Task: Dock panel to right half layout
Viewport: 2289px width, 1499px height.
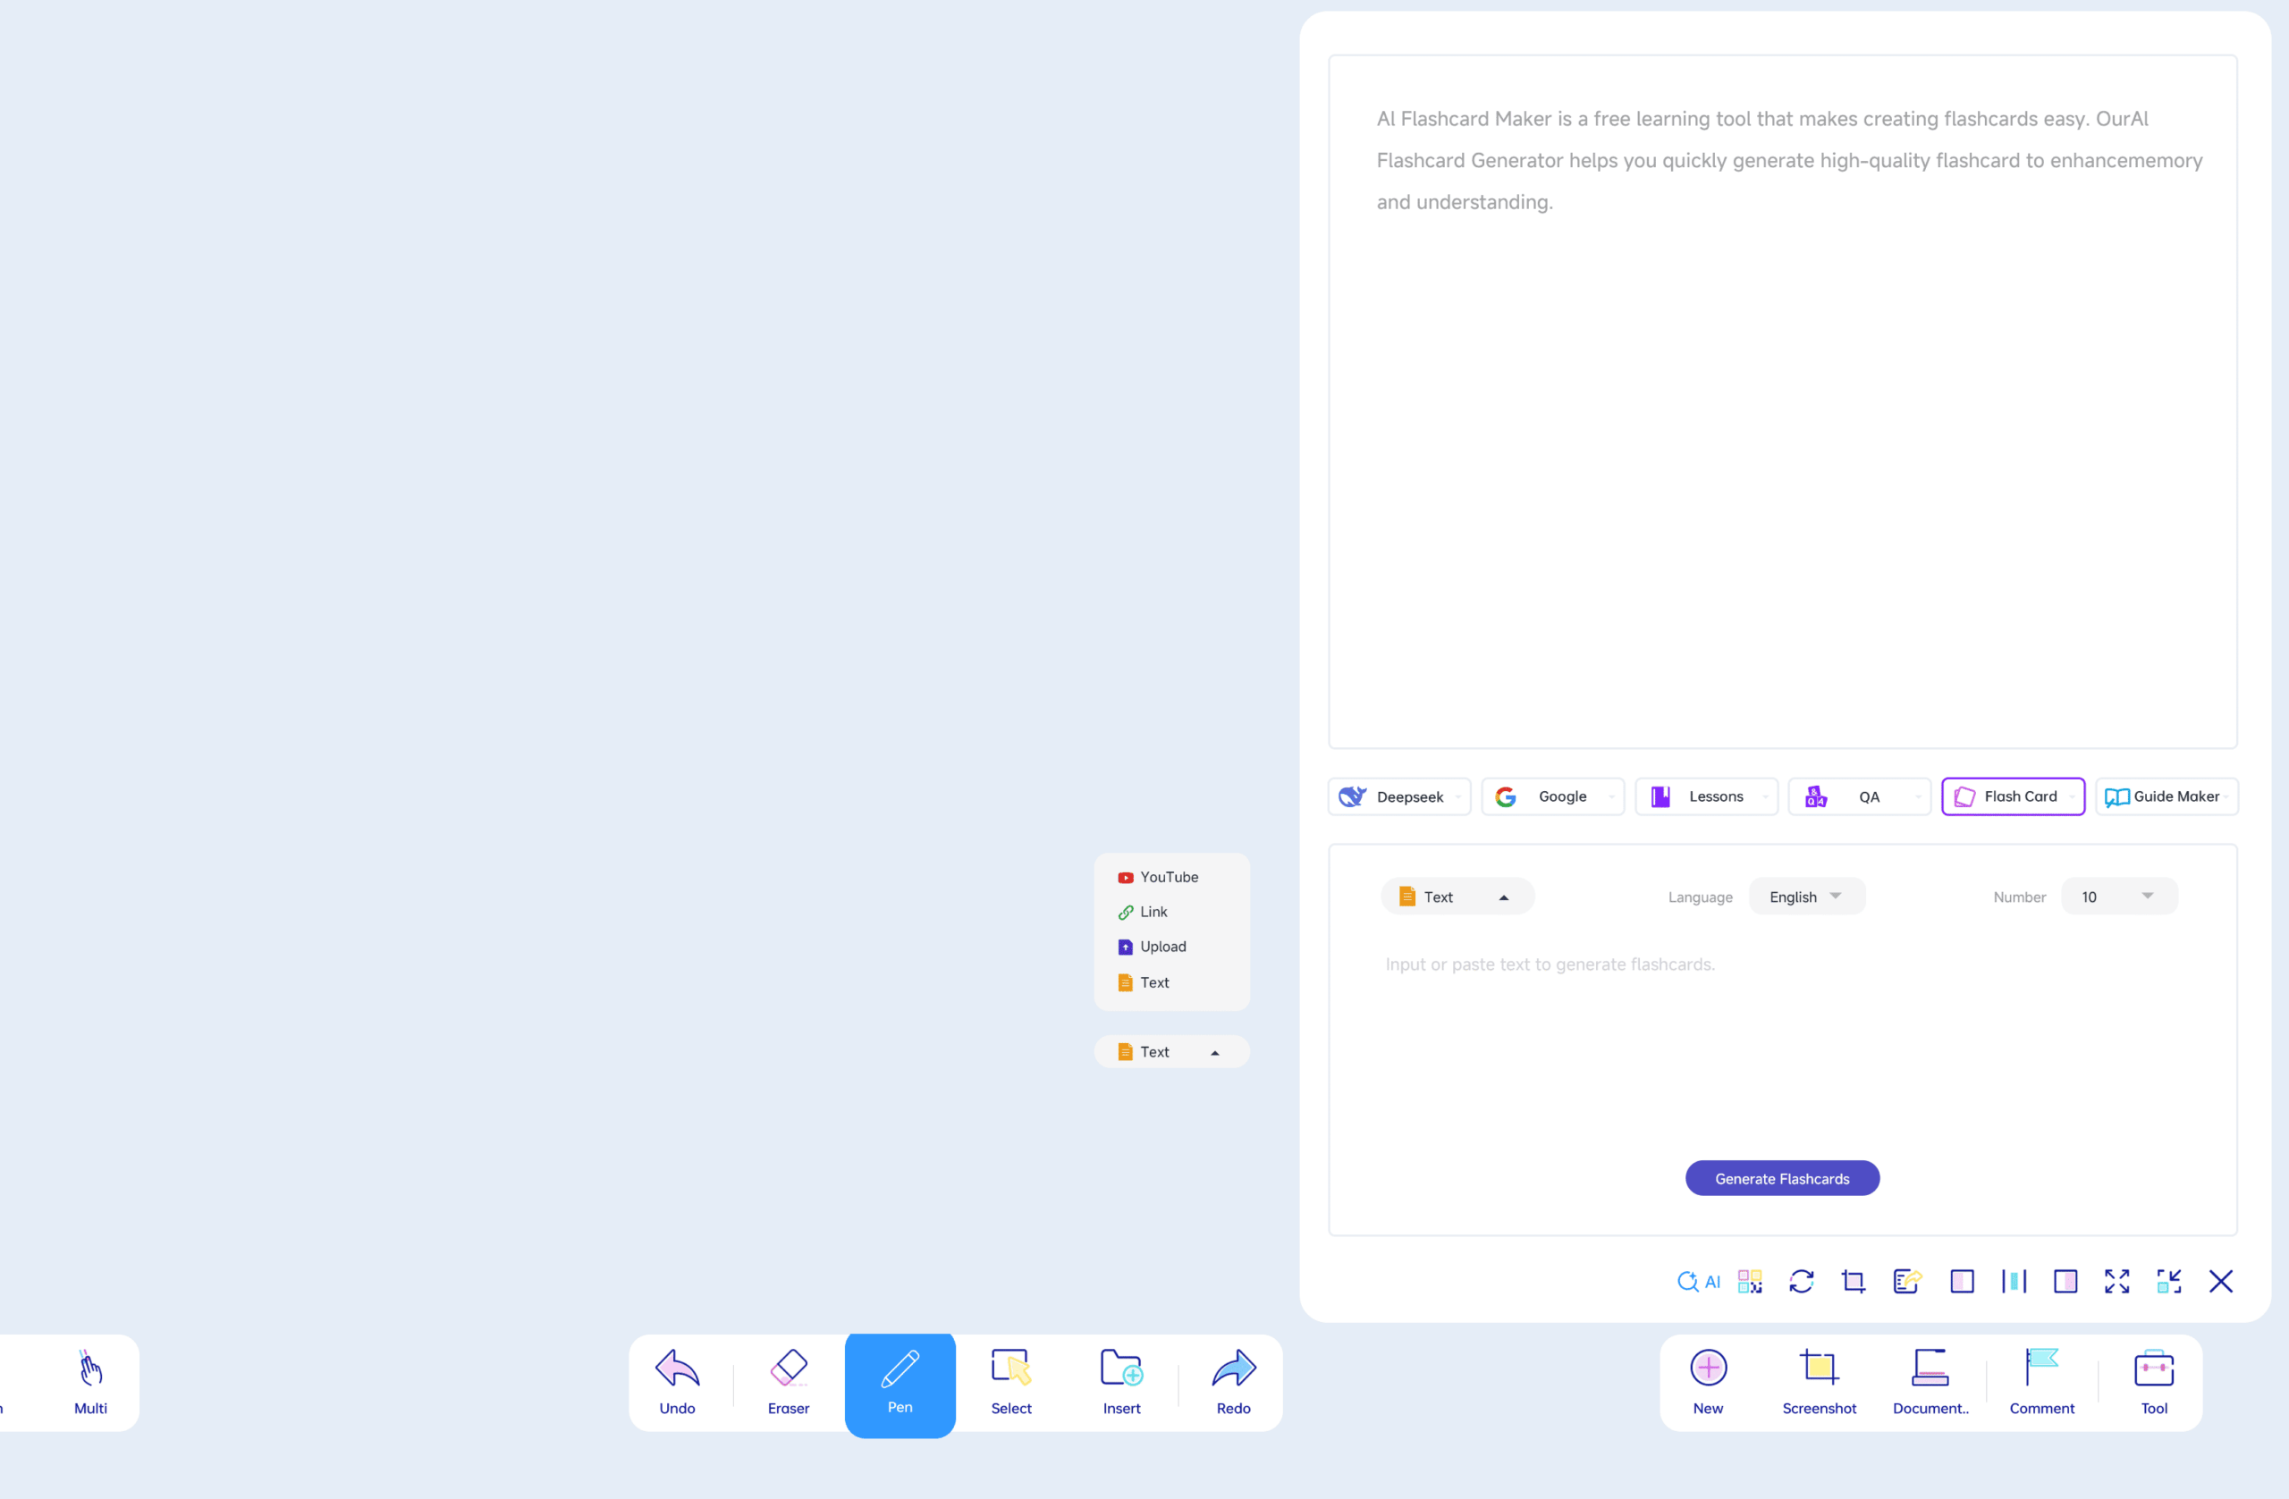Action: point(2065,1281)
